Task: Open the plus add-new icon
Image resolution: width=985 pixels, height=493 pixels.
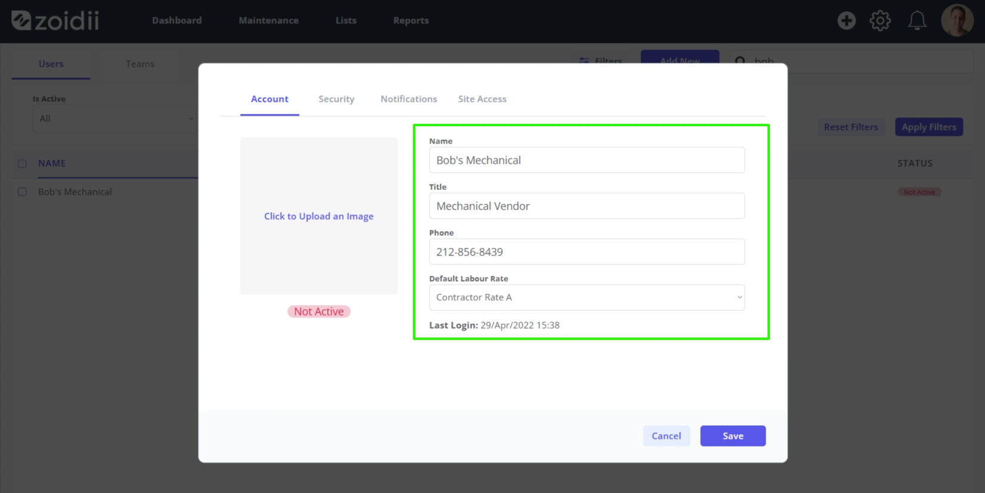Action: [846, 21]
